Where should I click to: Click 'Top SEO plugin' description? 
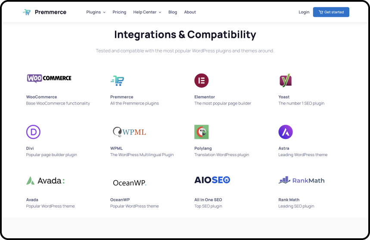coord(208,206)
